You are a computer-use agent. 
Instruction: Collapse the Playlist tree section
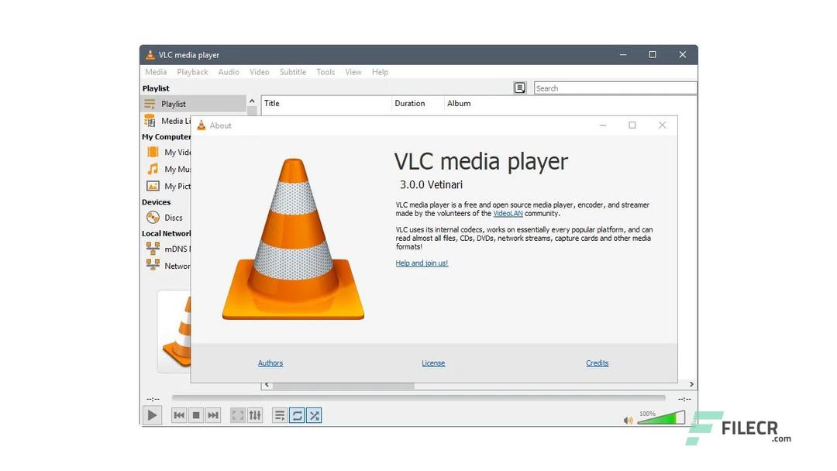(252, 101)
